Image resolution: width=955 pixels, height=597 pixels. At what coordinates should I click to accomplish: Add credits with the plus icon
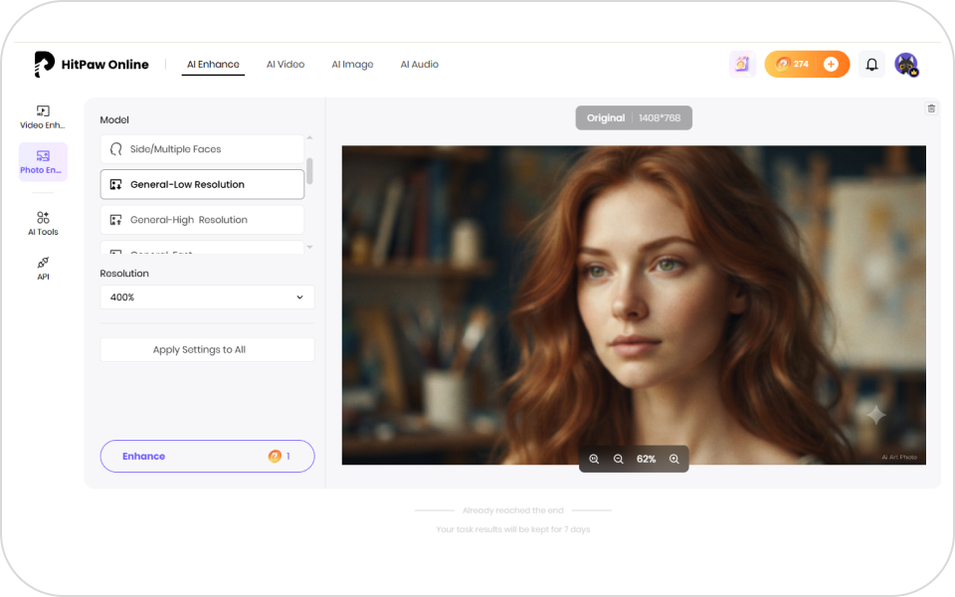pos(831,64)
